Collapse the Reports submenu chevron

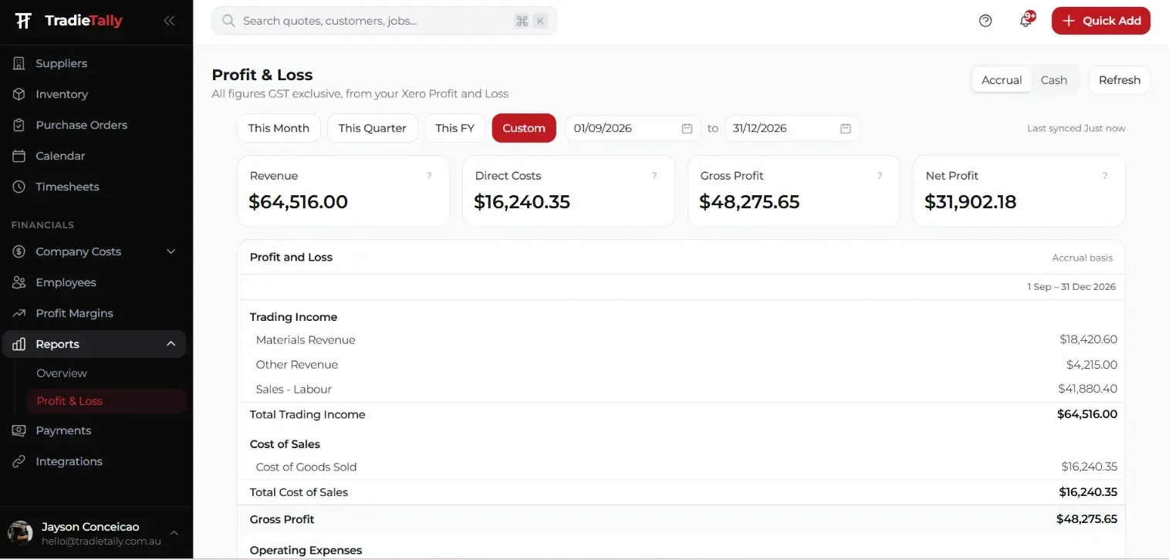(171, 344)
